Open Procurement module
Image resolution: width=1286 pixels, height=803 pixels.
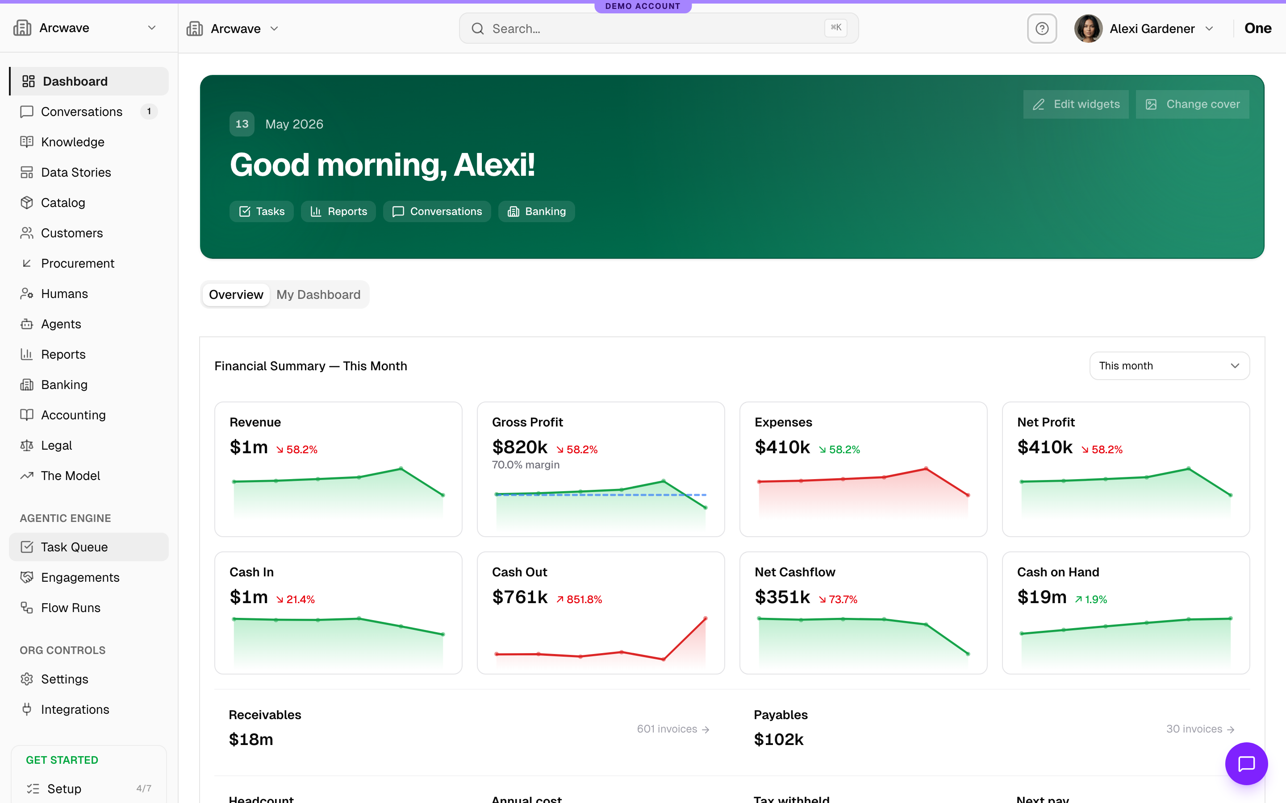click(x=89, y=263)
